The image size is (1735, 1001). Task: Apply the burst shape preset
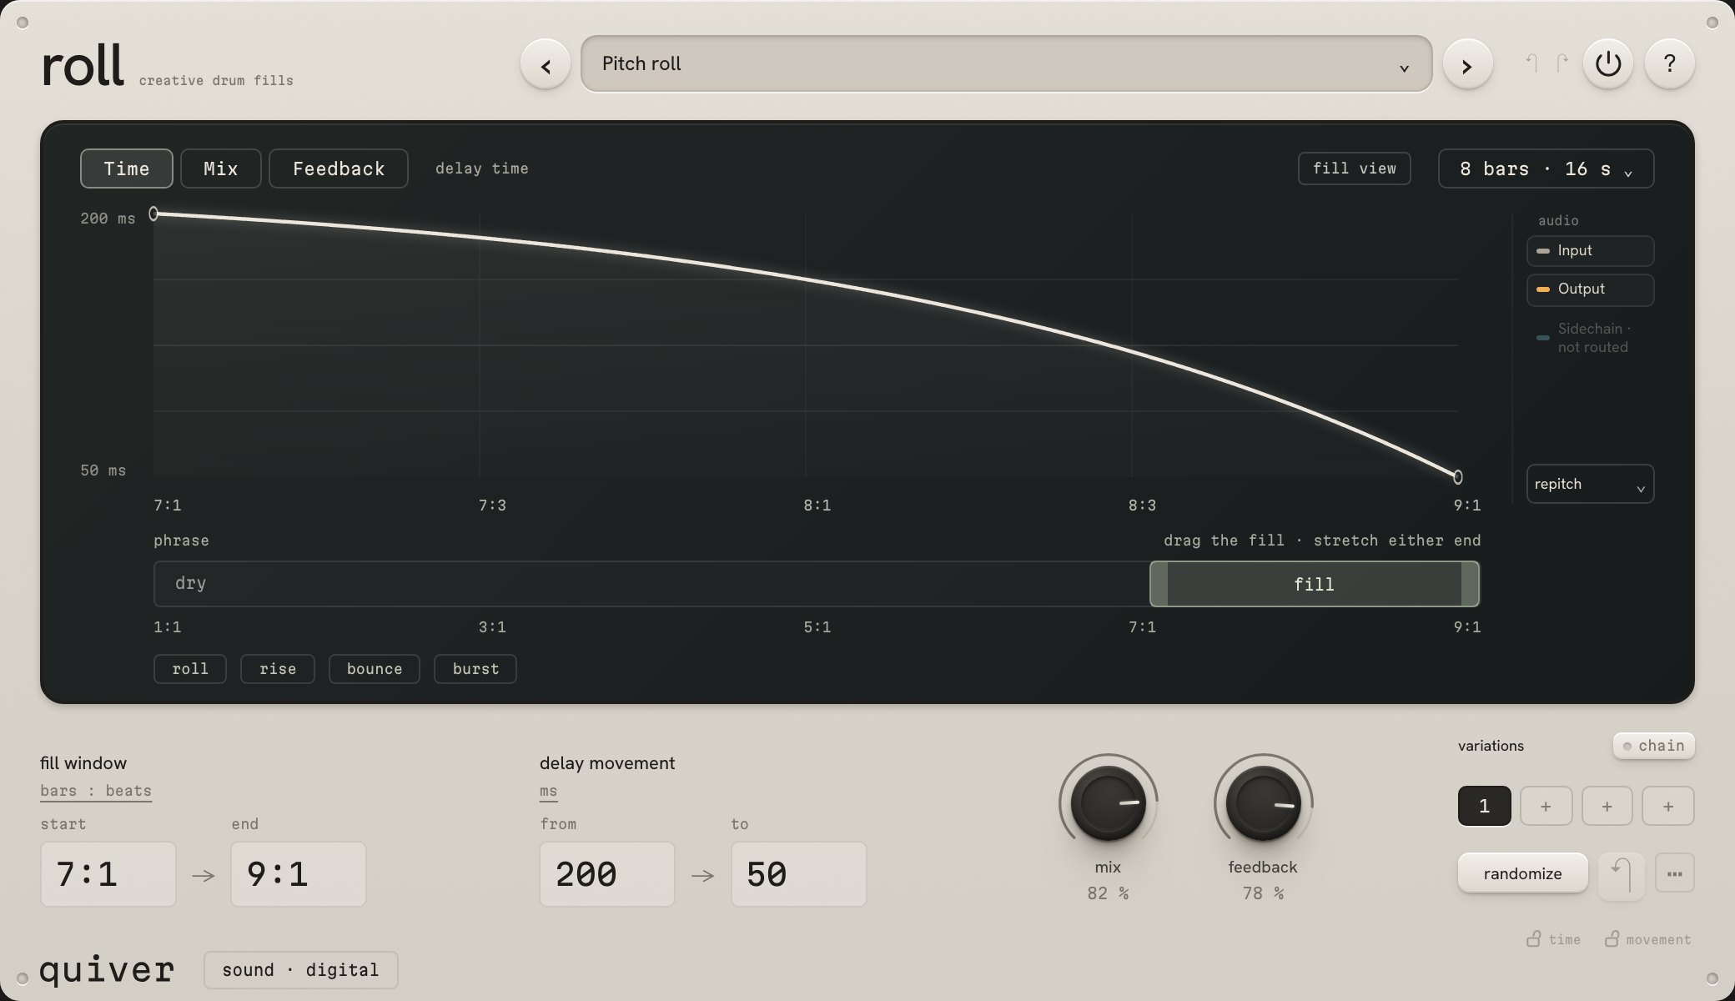coord(475,669)
